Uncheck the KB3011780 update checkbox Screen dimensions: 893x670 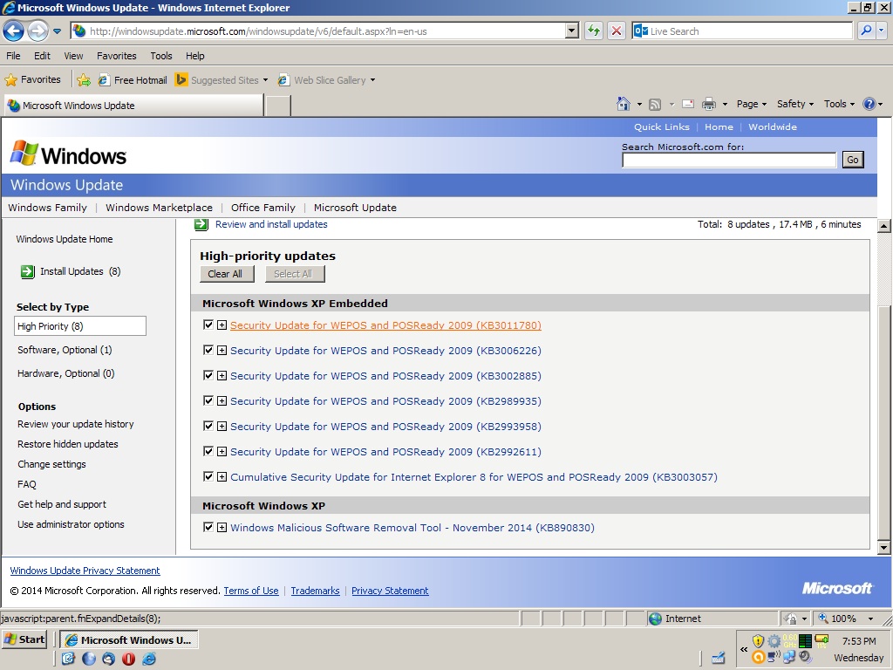tap(208, 325)
